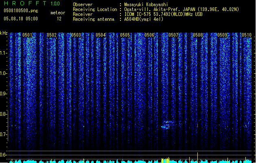Click the 'Receiving antenna' label
This screenshot has width=256, height=163.
point(94,19)
